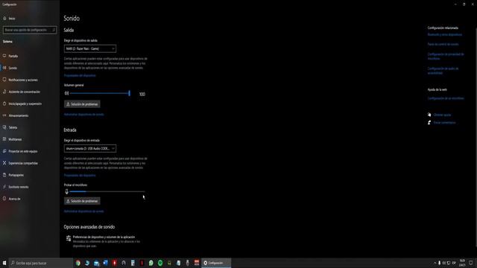The width and height of the screenshot is (477, 268).
Task: Click the magnifier in the settings search box
Action: pyautogui.click(x=53, y=30)
